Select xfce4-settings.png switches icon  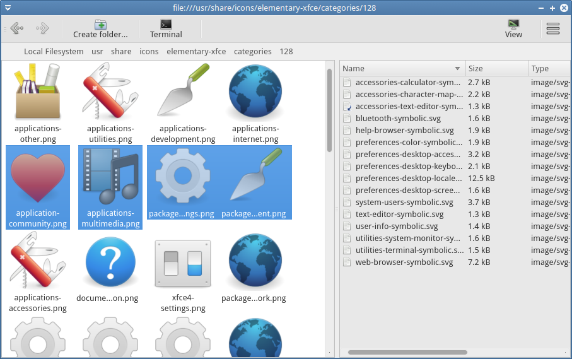tap(183, 263)
